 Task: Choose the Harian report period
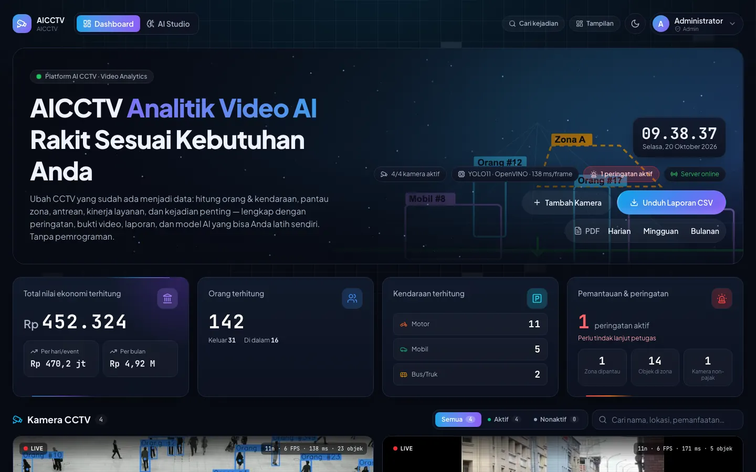click(619, 231)
